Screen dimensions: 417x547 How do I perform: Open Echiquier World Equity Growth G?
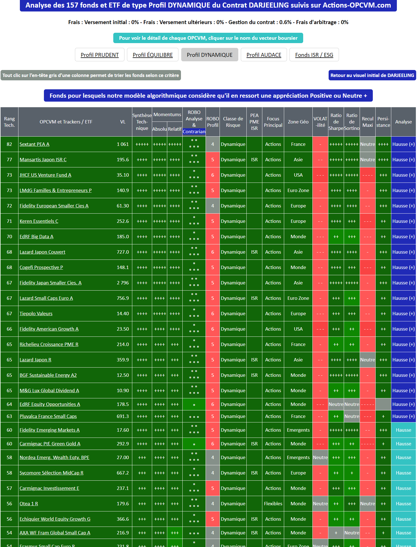[x=55, y=519]
